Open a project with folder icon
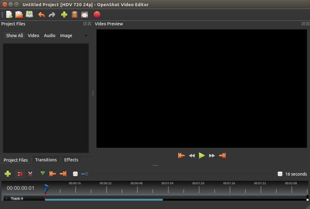The height and width of the screenshot is (209, 310). 19,15
